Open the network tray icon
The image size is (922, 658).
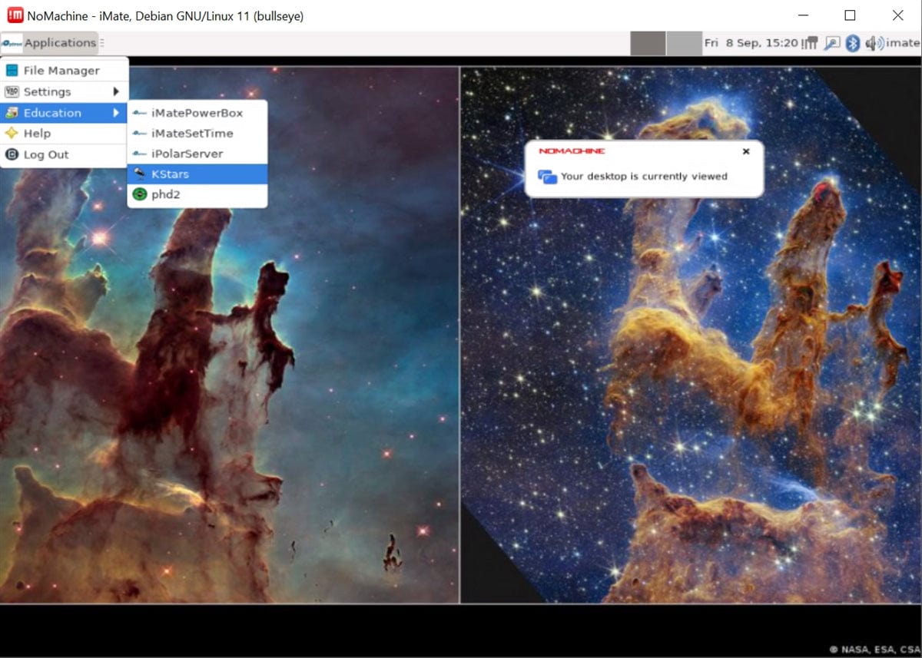tap(810, 44)
